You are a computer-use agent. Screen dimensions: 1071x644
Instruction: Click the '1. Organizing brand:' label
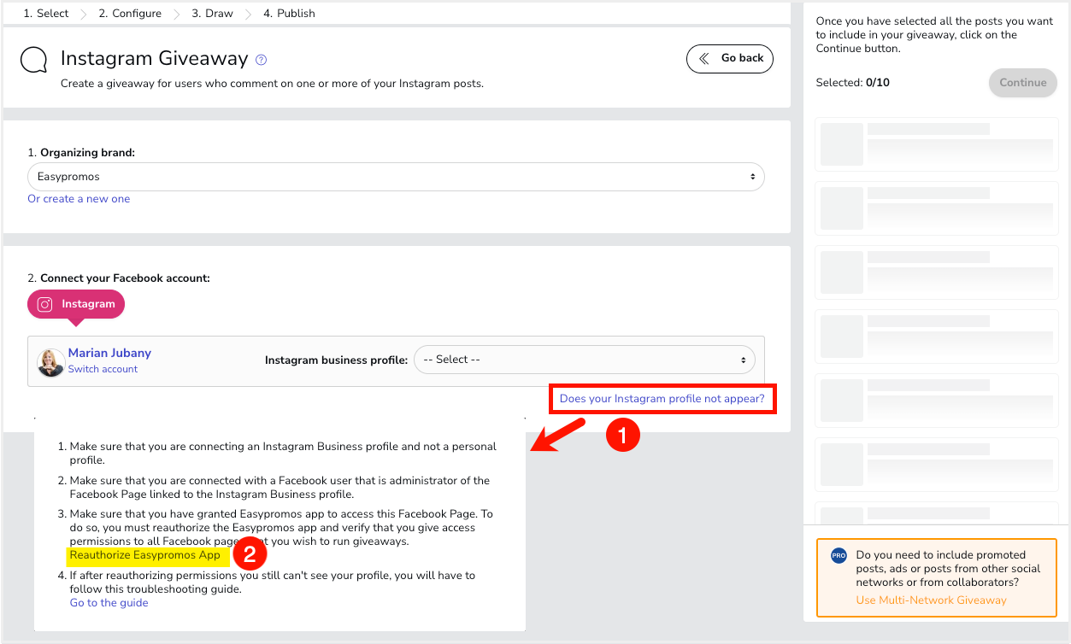click(x=81, y=153)
